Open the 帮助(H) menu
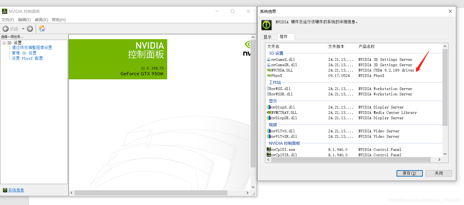Image resolution: width=464 pixels, height=205 pixels. click(59, 20)
